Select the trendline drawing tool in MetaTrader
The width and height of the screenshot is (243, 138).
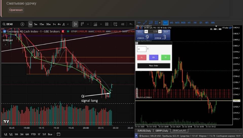[145, 22]
